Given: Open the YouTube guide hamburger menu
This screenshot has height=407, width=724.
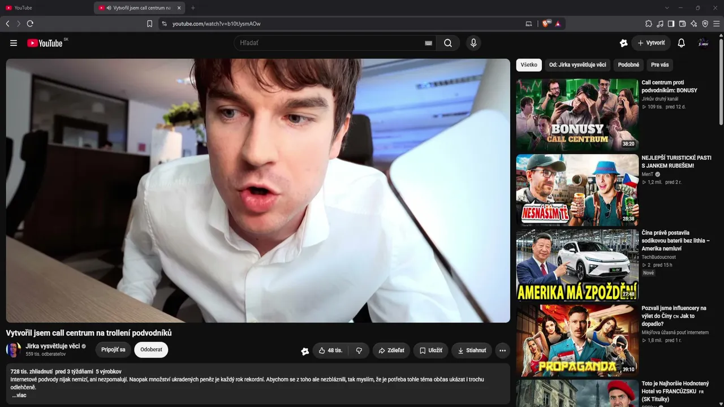Looking at the screenshot, I should pyautogui.click(x=14, y=43).
